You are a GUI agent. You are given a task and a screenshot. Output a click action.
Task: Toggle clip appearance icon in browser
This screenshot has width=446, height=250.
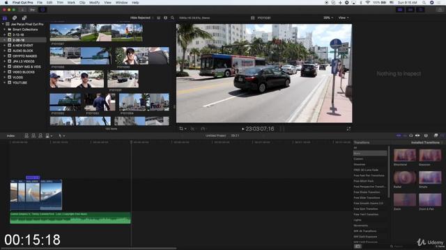click(166, 18)
